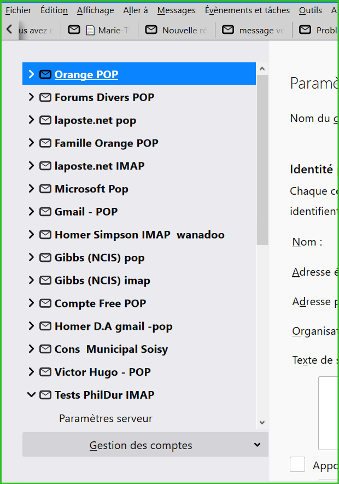Click the Famille Orange POP envelope icon

tap(45, 143)
